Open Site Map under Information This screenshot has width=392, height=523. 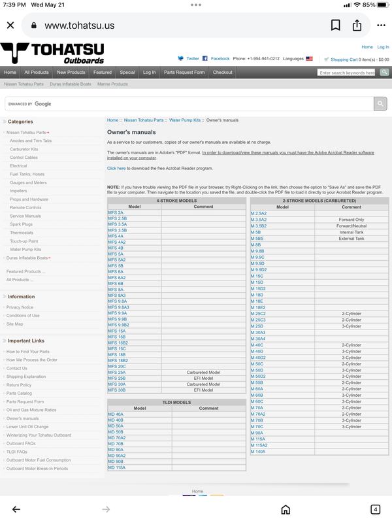tap(14, 324)
